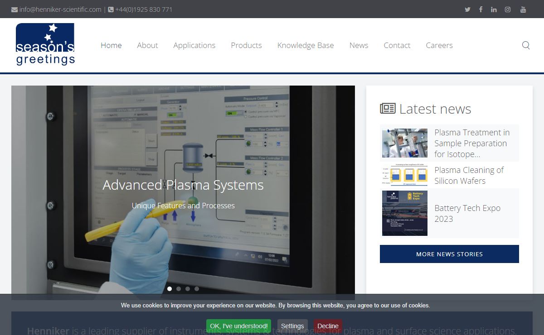Open the Knowledge Base menu item
544x335 pixels.
click(306, 45)
